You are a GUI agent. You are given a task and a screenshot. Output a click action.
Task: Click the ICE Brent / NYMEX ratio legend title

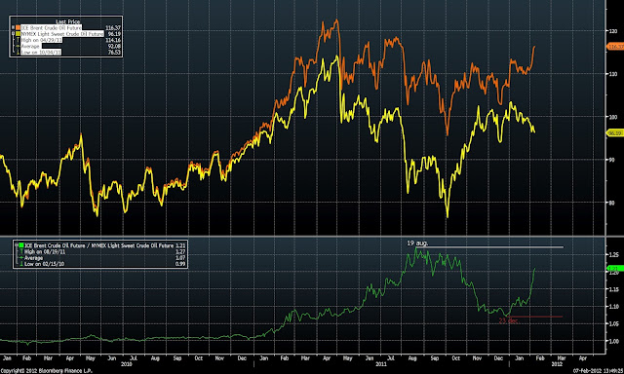[99, 245]
